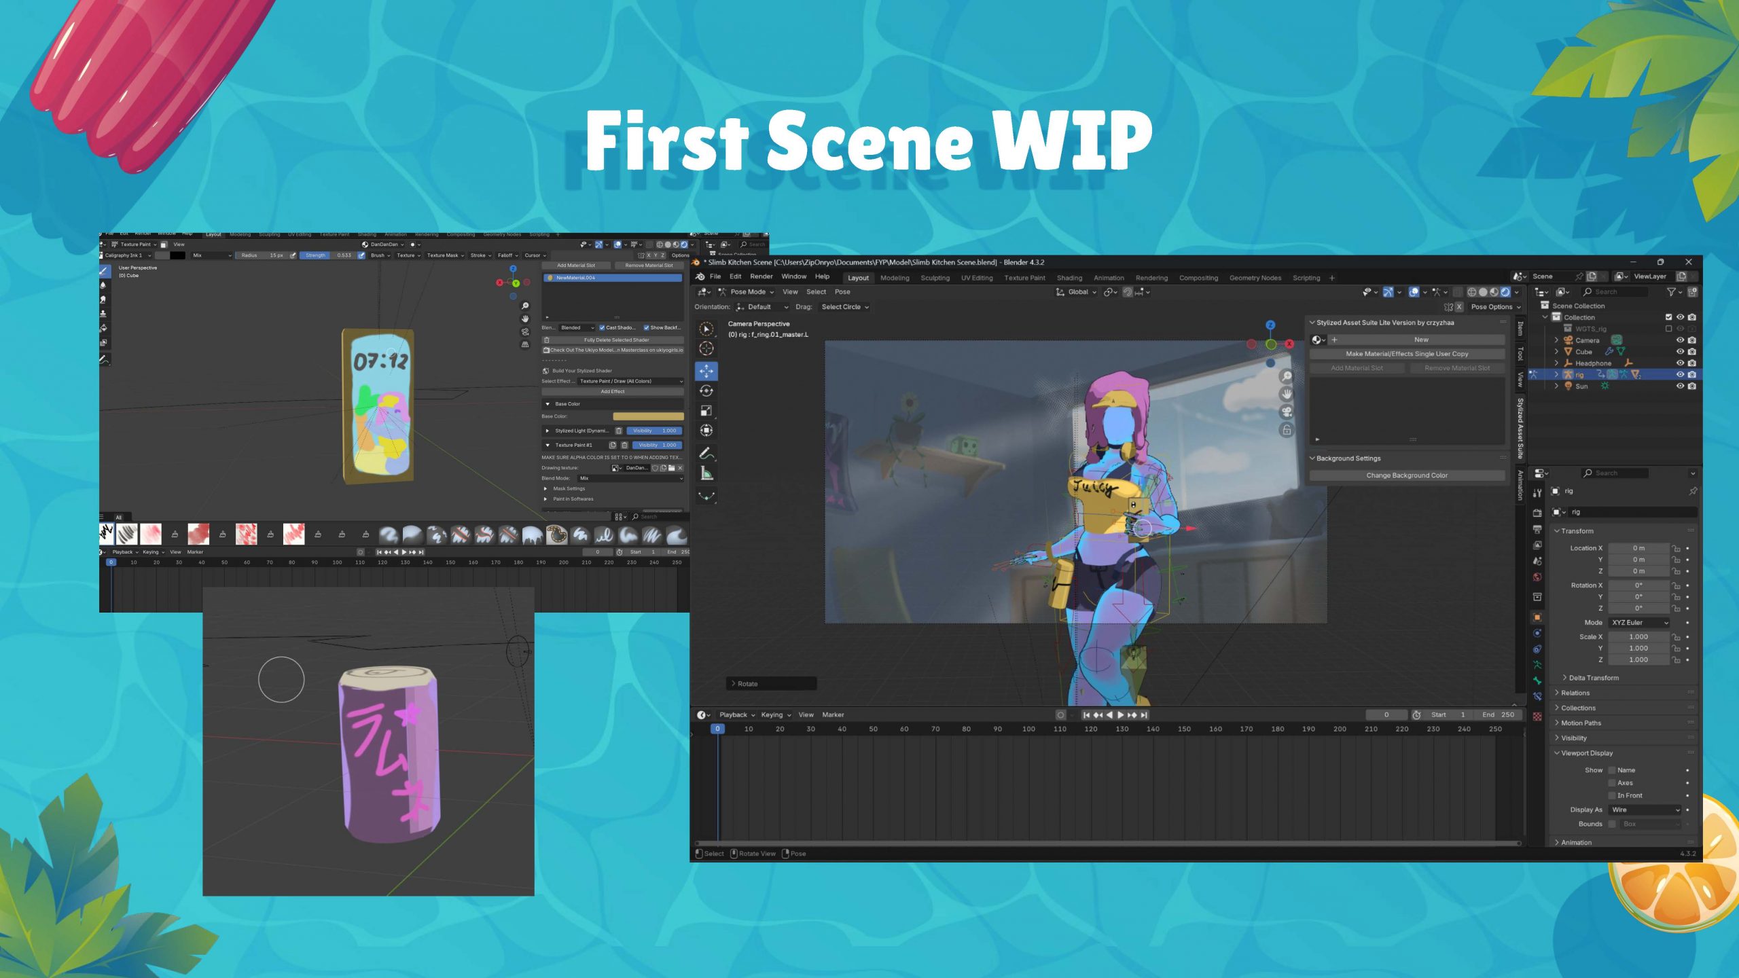Select the Draw brush tool in Texture Paint window
Screen dimensions: 1739x978
pos(104,271)
